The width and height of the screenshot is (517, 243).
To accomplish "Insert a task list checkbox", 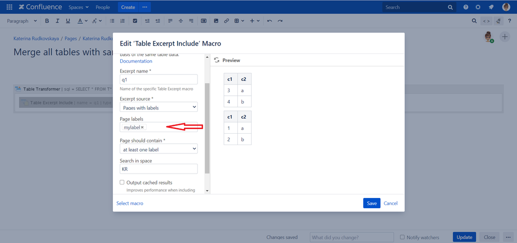I will tap(135, 21).
